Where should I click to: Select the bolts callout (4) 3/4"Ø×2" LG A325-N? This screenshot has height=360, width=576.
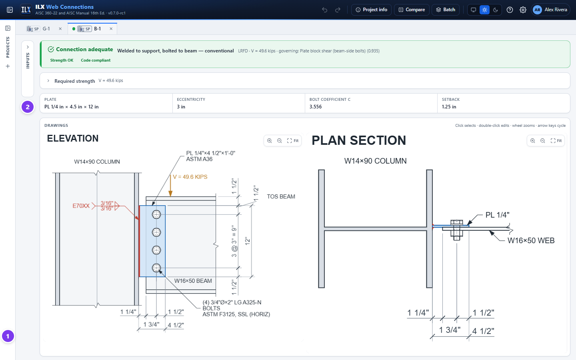coord(236,308)
